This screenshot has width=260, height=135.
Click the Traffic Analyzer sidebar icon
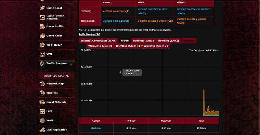[x=43, y=64]
